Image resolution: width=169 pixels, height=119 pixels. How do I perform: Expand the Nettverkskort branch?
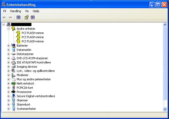click(8, 83)
